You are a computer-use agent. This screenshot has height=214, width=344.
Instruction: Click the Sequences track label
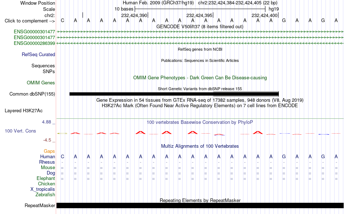coord(43,66)
